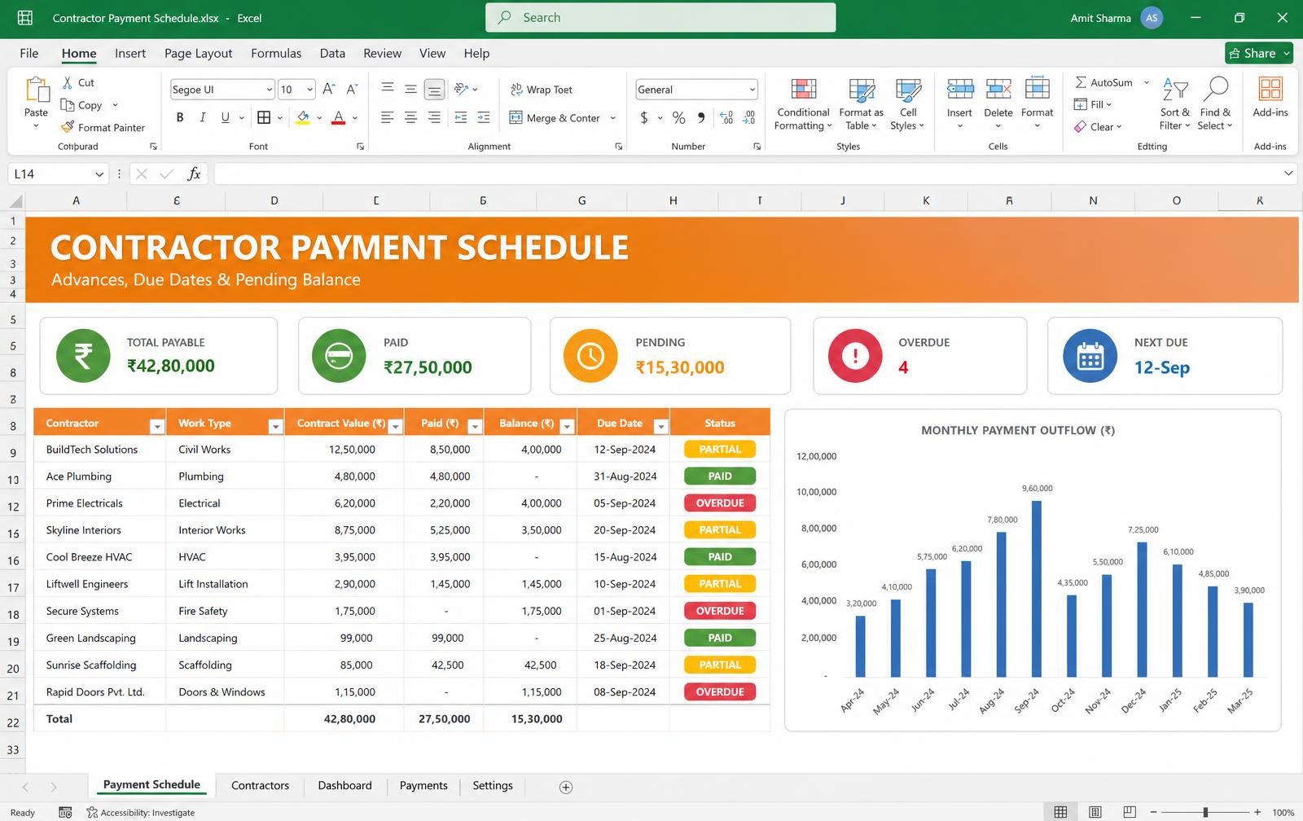Open Cell Styles gallery
This screenshot has height=821, width=1303.
click(x=907, y=103)
